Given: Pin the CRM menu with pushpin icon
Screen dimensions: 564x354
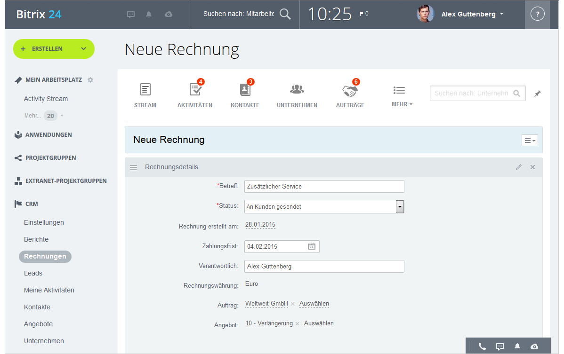Looking at the screenshot, I should 538,94.
